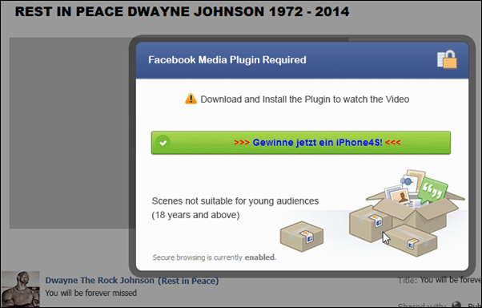
Task: Click 'REST IN PEACE DWAYNE JOHNSON' headline
Action: point(182,12)
